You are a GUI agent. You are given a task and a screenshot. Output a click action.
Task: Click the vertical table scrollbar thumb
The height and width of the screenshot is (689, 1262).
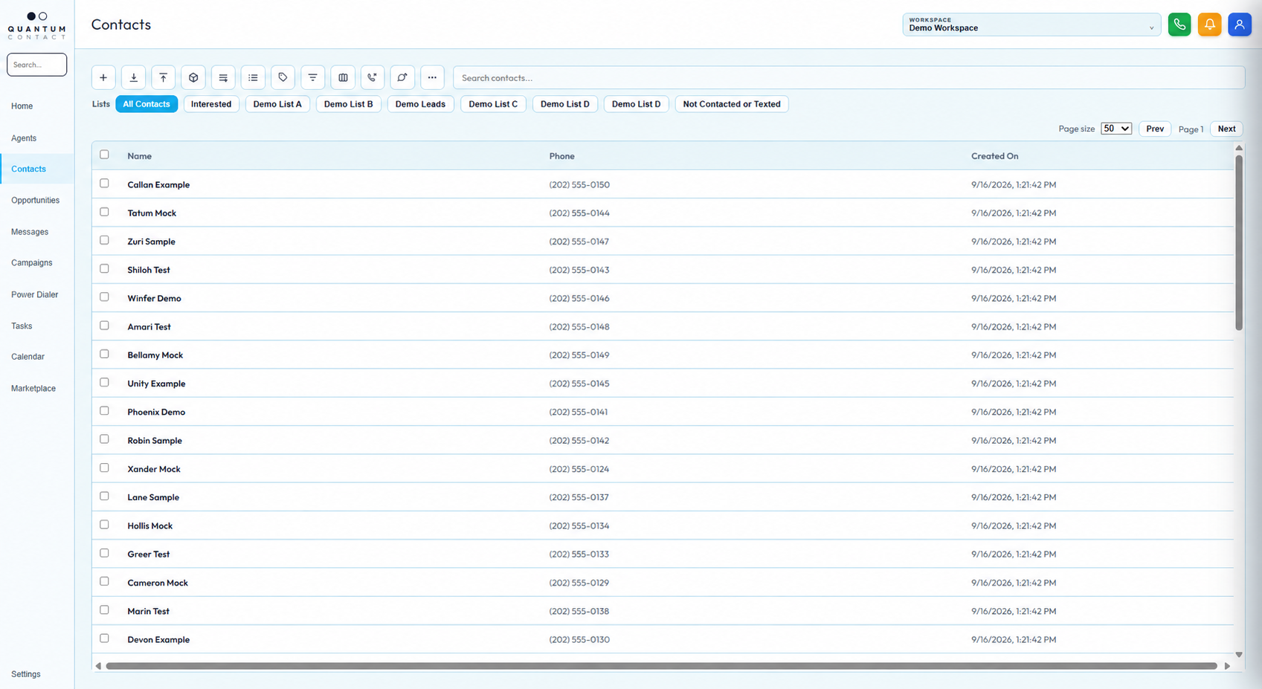(1239, 242)
